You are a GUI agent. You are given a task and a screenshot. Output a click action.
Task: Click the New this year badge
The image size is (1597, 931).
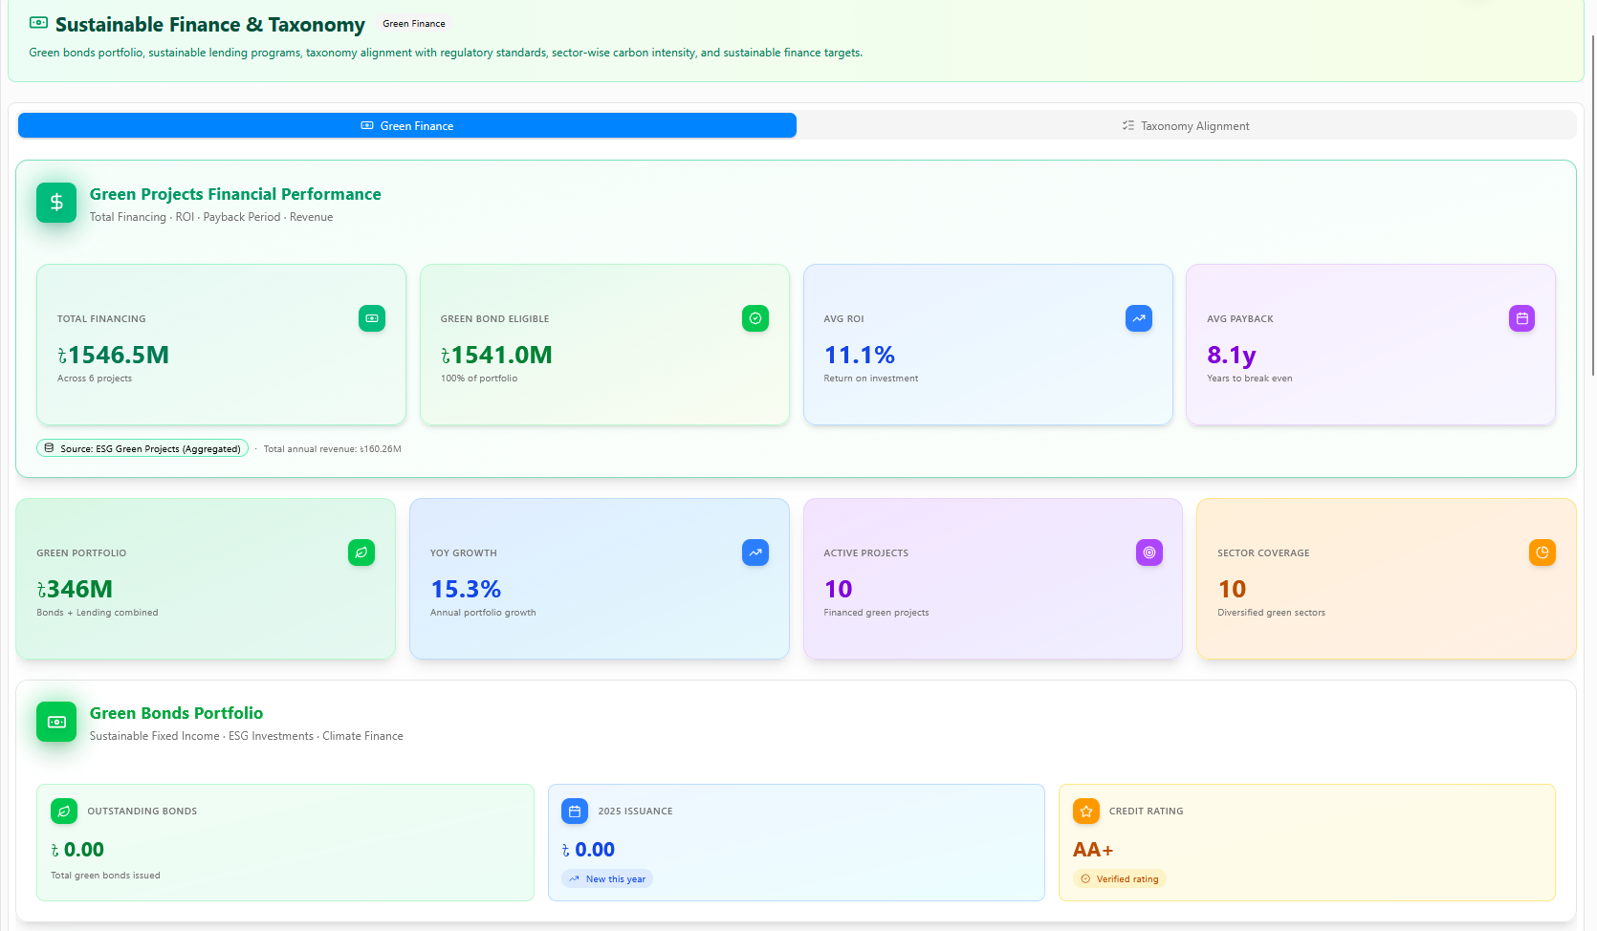point(607,879)
